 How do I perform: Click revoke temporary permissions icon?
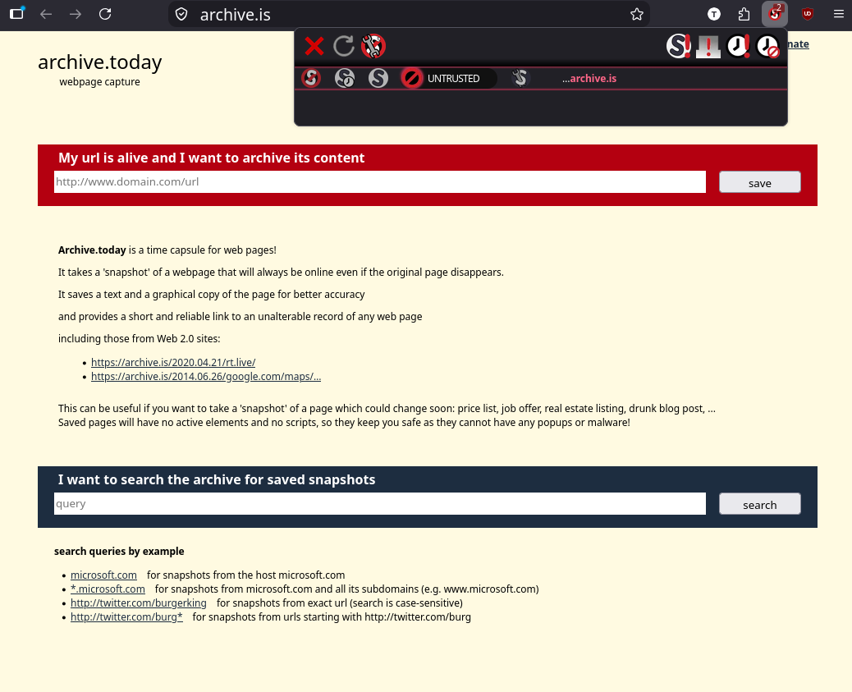(x=768, y=46)
